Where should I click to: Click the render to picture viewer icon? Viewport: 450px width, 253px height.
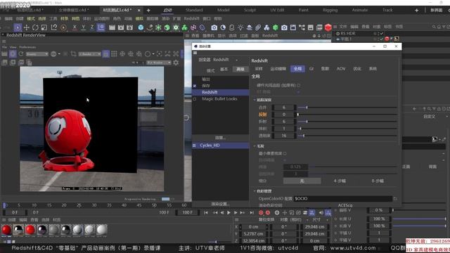point(121,27)
